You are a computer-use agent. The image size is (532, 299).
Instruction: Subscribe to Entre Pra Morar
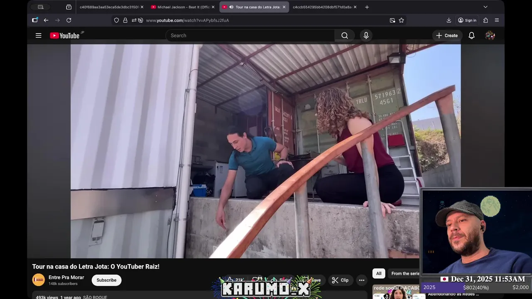tap(106, 280)
